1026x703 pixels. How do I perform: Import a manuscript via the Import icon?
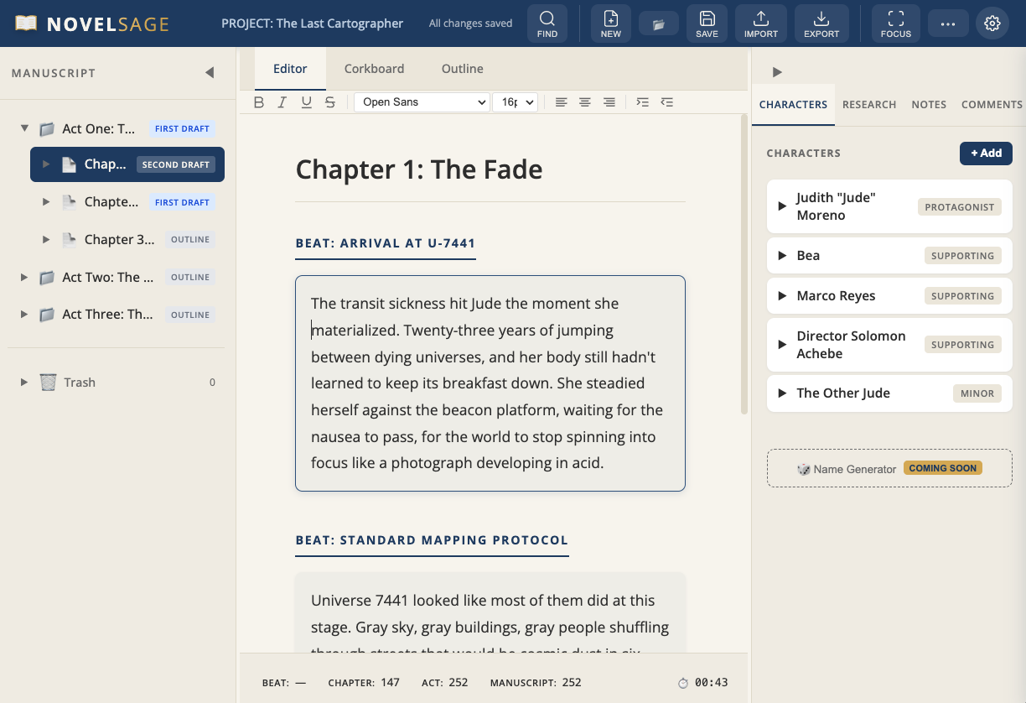click(x=760, y=23)
